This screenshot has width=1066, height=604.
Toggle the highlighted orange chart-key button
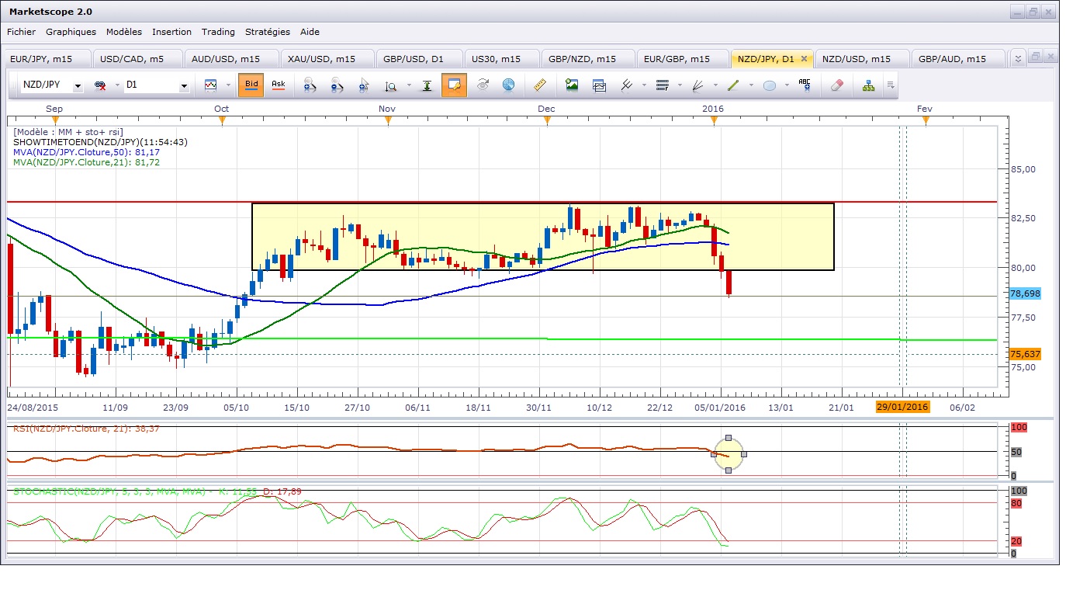[x=454, y=85]
